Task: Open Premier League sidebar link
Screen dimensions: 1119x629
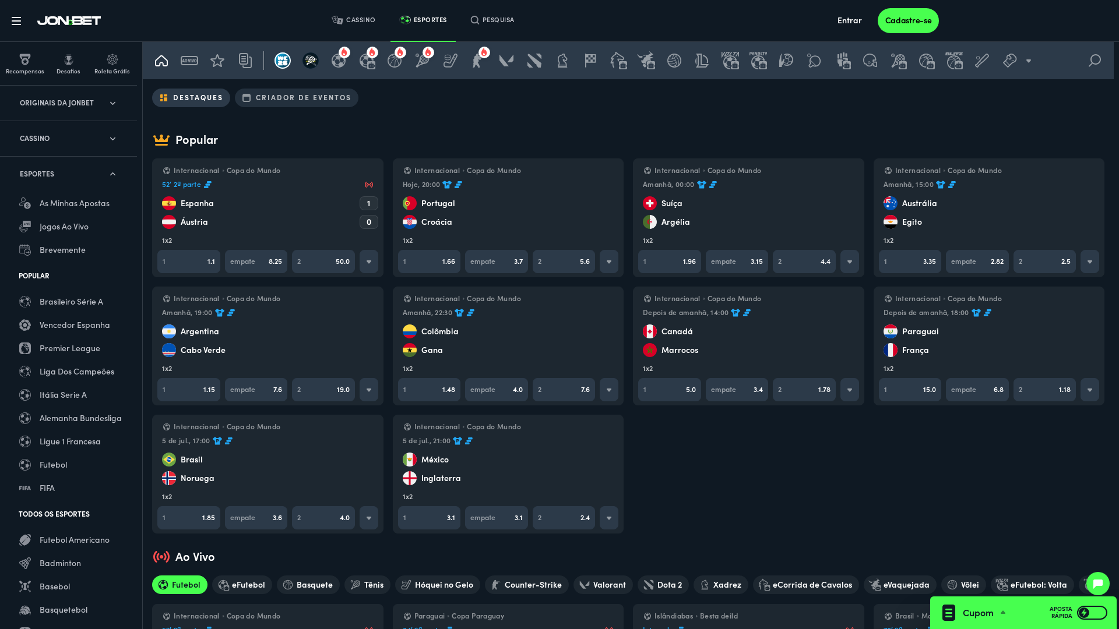Action: point(70,348)
